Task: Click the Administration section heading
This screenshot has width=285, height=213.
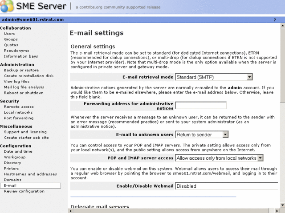Action: pos(17,65)
